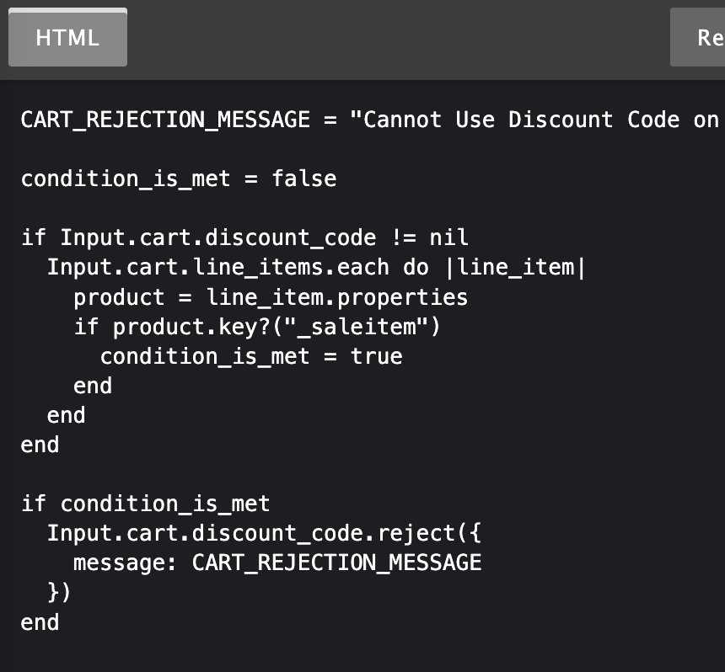Click the closing "})" line
This screenshot has width=725, height=672.
[59, 592]
